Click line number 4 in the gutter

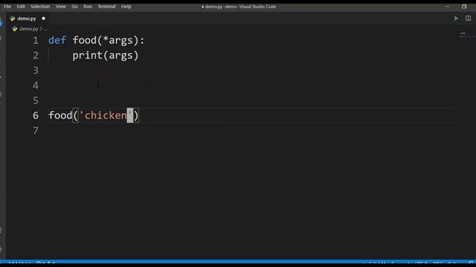36,85
